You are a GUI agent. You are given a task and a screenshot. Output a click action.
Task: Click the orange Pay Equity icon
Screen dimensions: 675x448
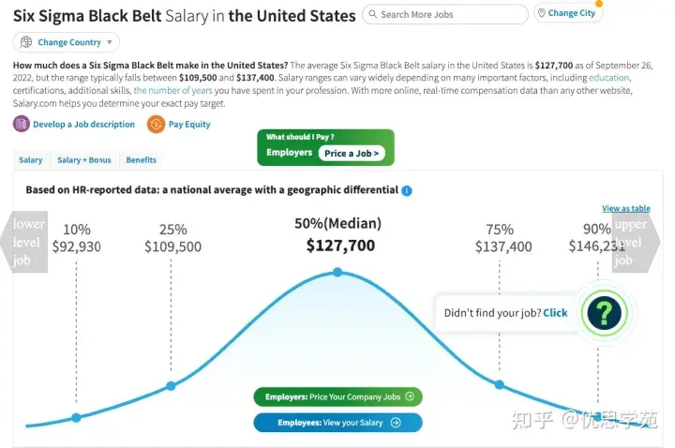tap(156, 124)
